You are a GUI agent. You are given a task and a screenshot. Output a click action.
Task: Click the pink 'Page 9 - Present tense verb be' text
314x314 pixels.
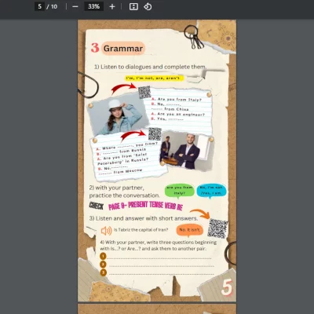(145, 206)
